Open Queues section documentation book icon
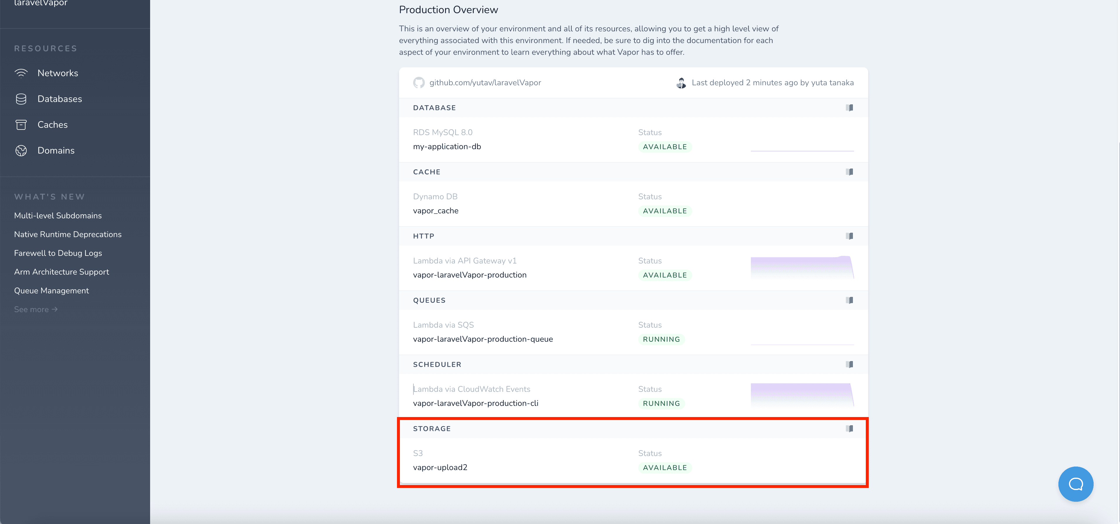Image resolution: width=1120 pixels, height=524 pixels. point(849,300)
